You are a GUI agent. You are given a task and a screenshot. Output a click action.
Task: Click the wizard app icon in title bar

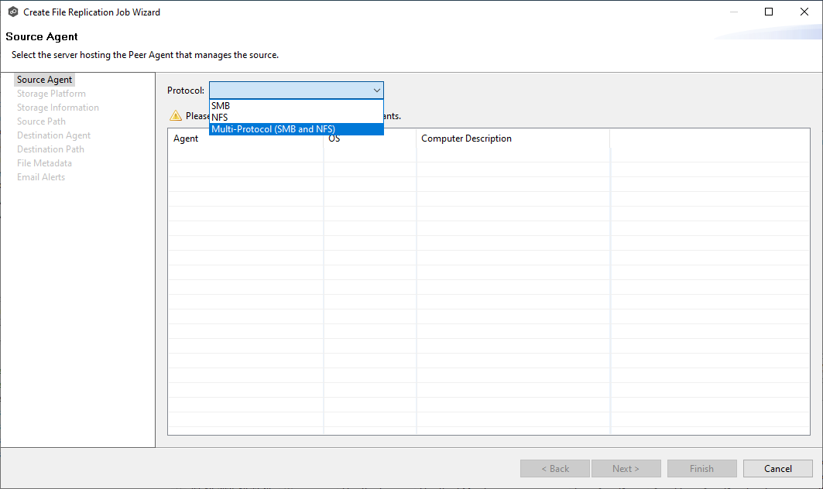point(13,12)
